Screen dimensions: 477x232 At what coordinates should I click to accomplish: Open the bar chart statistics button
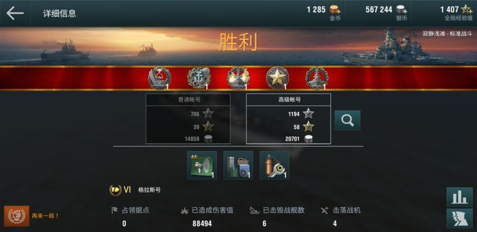(459, 197)
